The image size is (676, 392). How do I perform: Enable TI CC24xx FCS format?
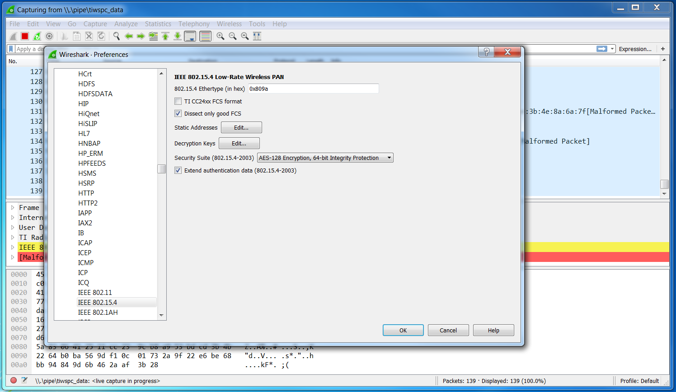pos(178,101)
